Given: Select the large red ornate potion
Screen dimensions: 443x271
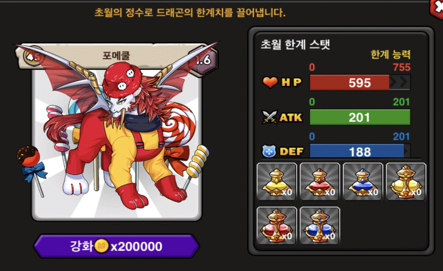Looking at the screenshot, I should coord(277,226).
